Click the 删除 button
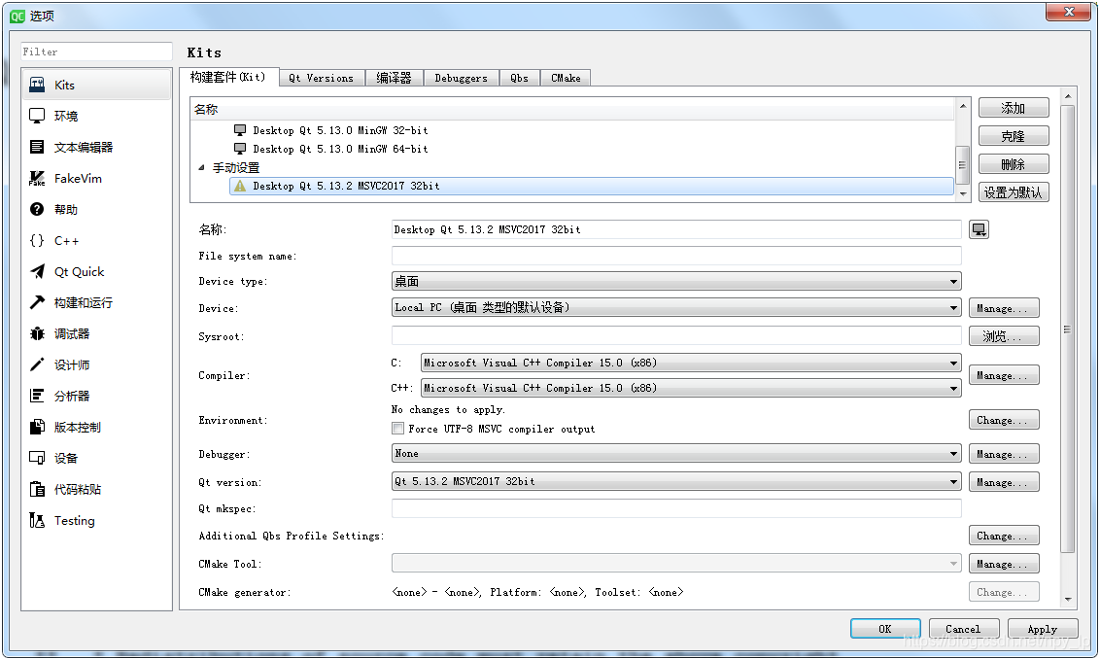1100x659 pixels. 1013,164
